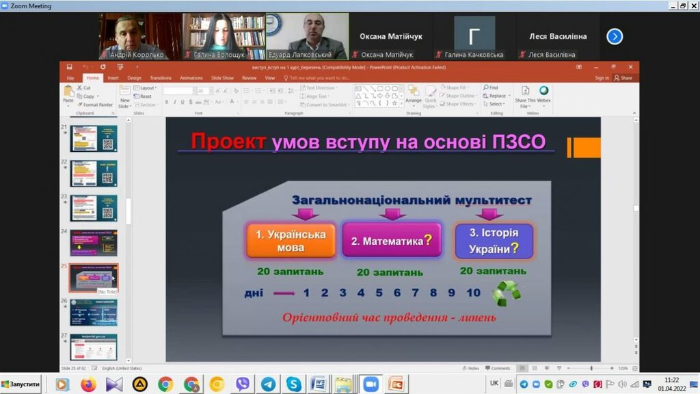Toggle Bold formatting in Font group
The image size is (700, 394).
166,102
